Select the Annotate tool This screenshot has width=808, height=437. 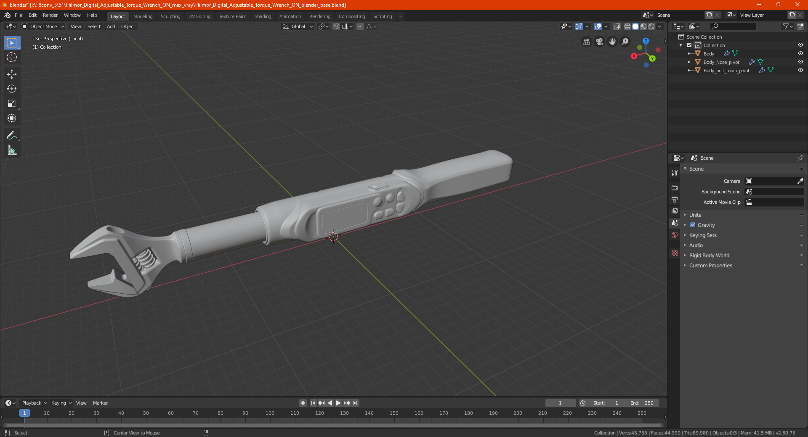[12, 135]
